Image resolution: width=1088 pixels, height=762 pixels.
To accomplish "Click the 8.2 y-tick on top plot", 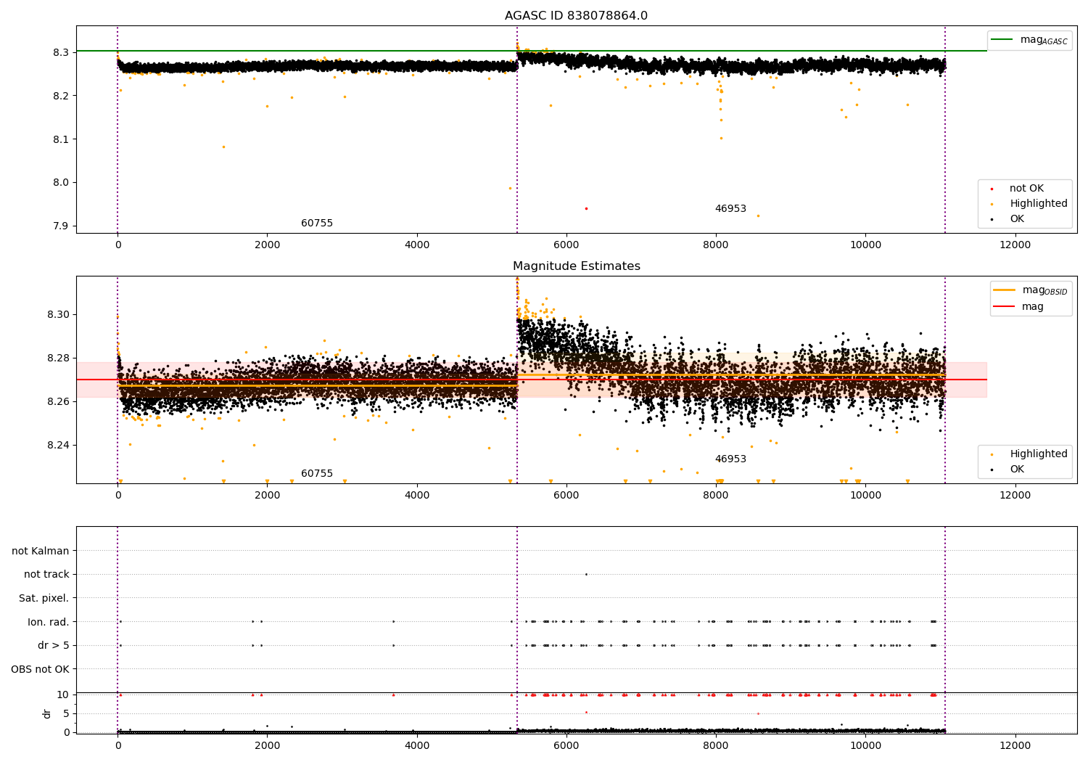I will point(61,96).
